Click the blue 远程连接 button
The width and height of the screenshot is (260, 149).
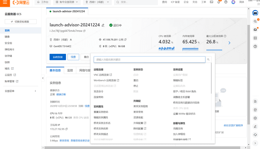pos(58,57)
